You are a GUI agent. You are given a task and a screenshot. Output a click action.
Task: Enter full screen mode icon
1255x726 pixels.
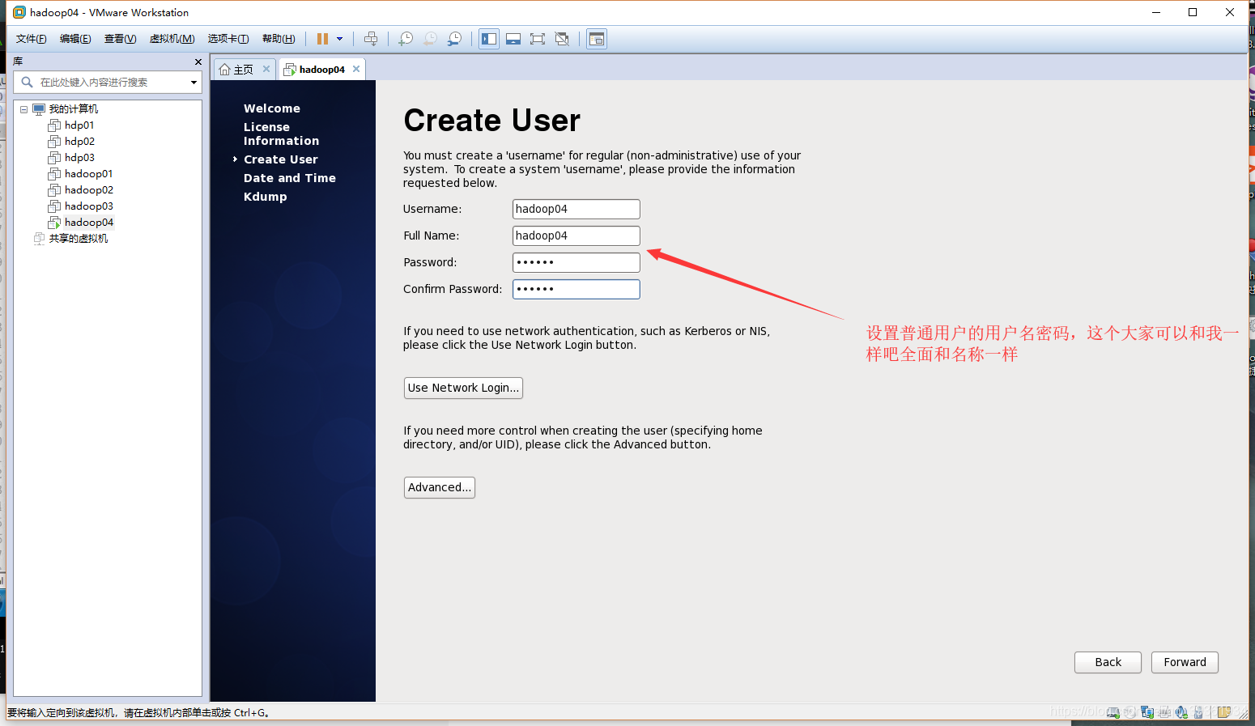coord(538,39)
